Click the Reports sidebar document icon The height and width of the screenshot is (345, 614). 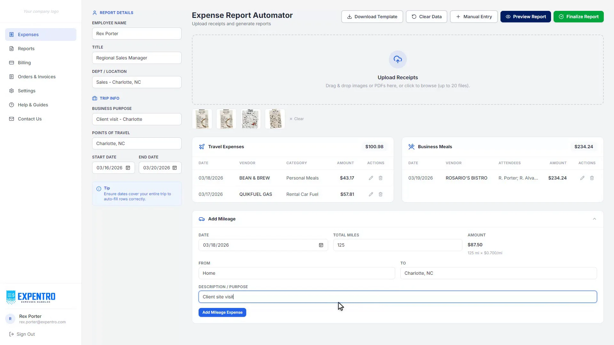pyautogui.click(x=12, y=49)
